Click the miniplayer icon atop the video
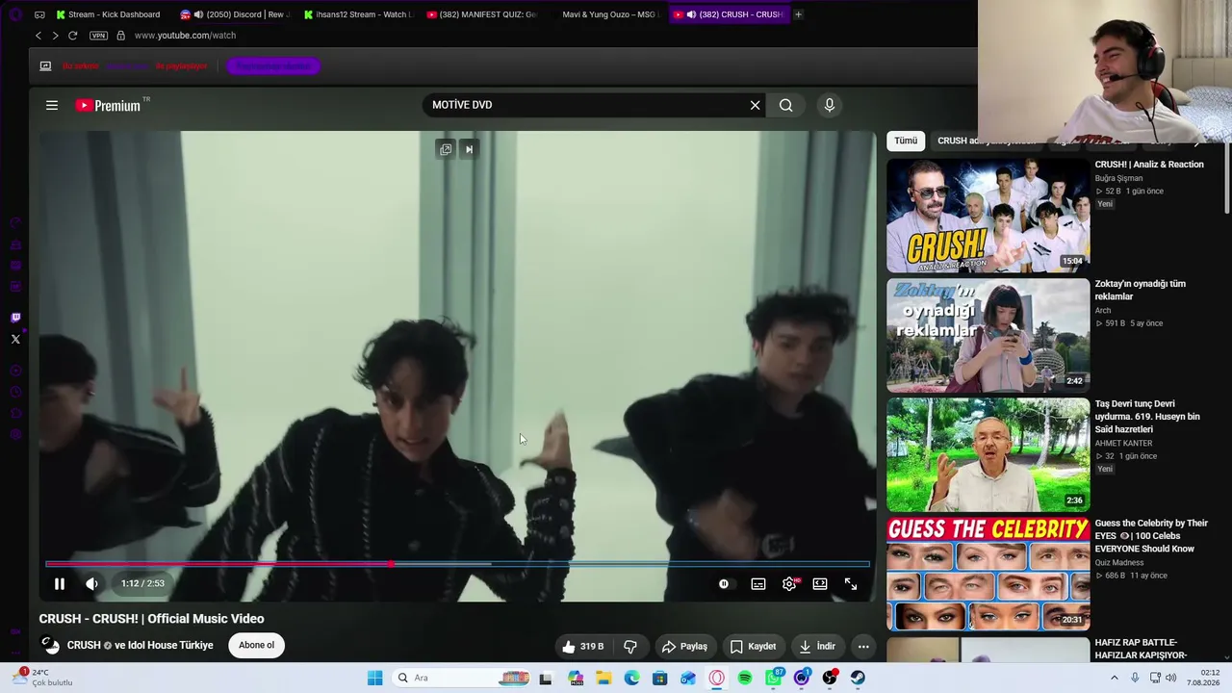Image resolution: width=1232 pixels, height=693 pixels. point(445,149)
